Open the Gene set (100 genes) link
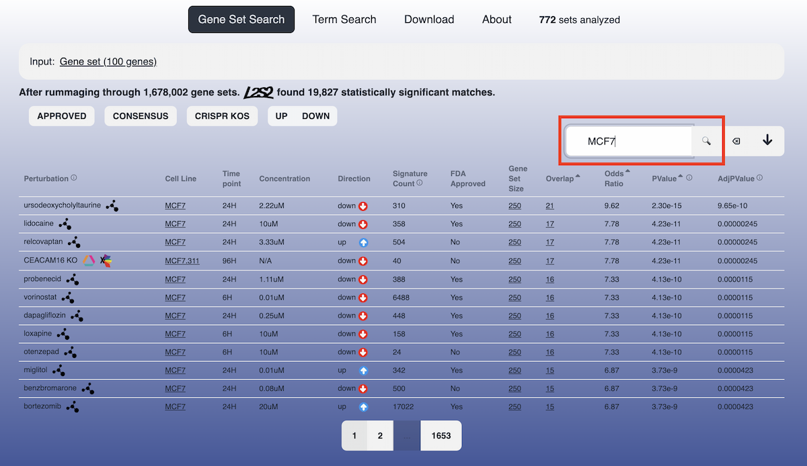807x466 pixels. tap(108, 62)
